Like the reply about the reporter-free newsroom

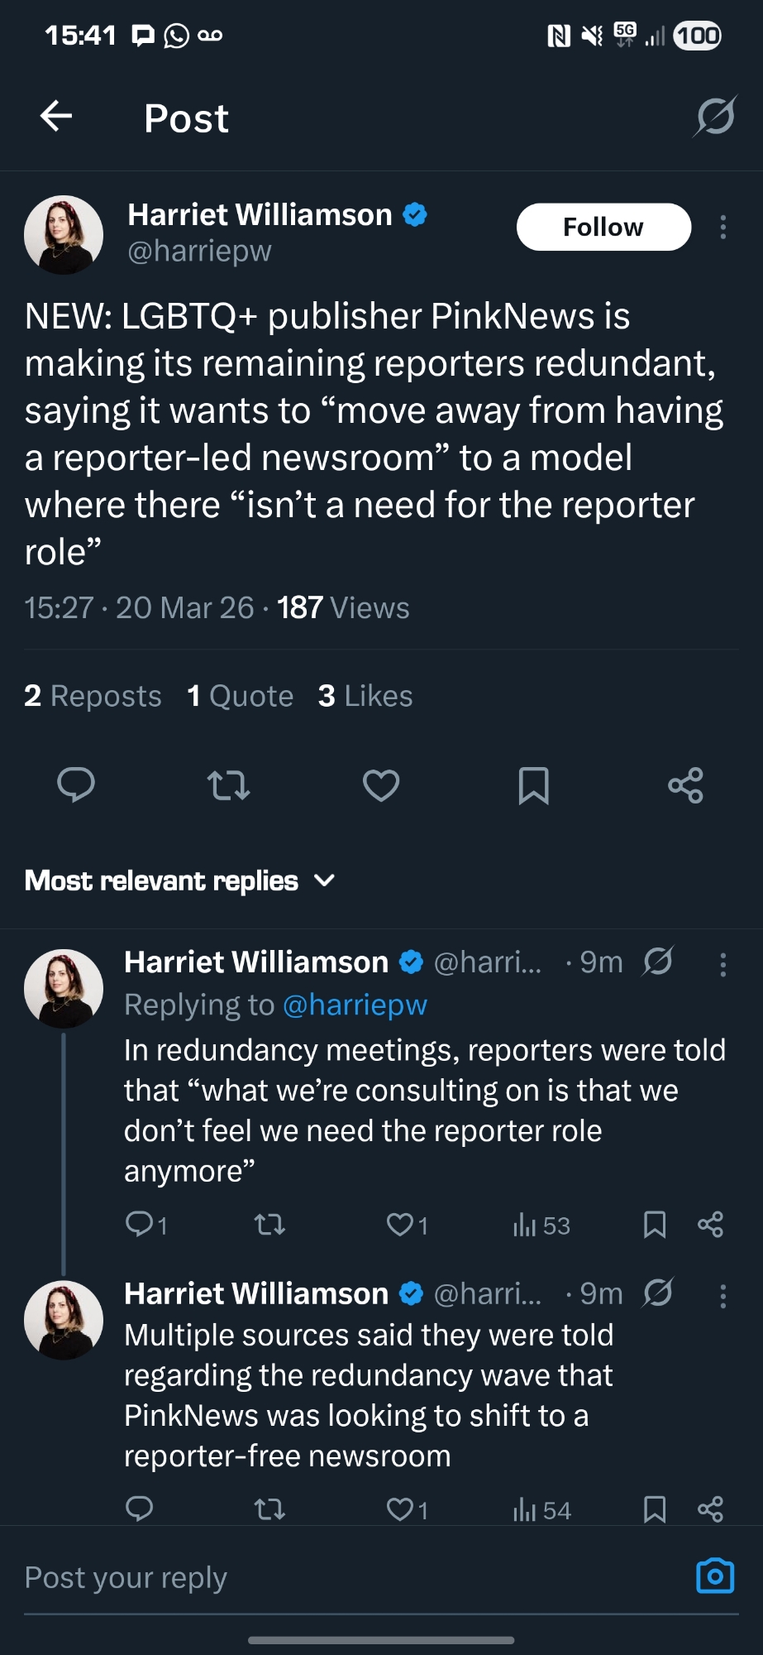[401, 1510]
